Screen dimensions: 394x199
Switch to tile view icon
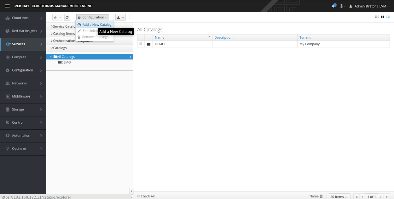(382, 17)
